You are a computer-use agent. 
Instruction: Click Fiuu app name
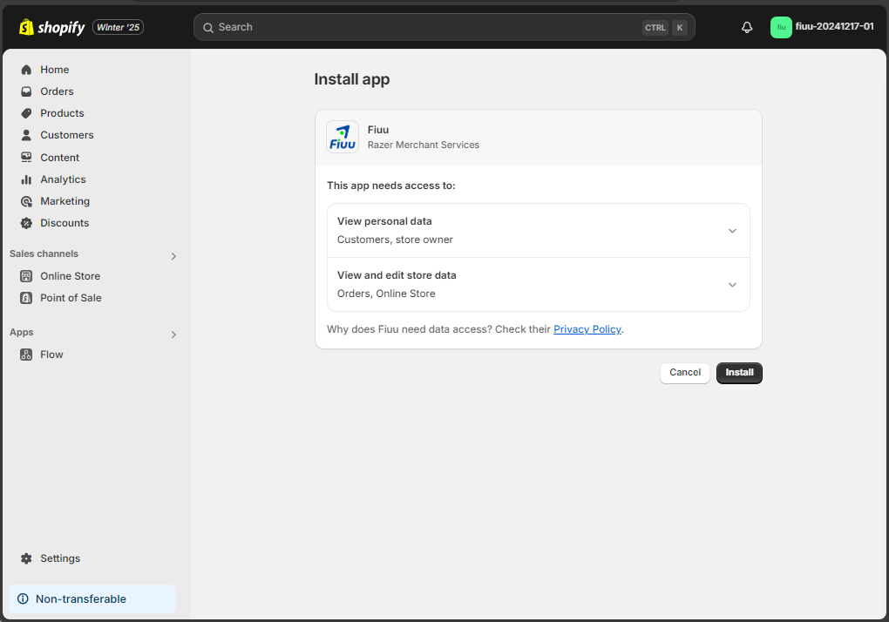coord(378,130)
